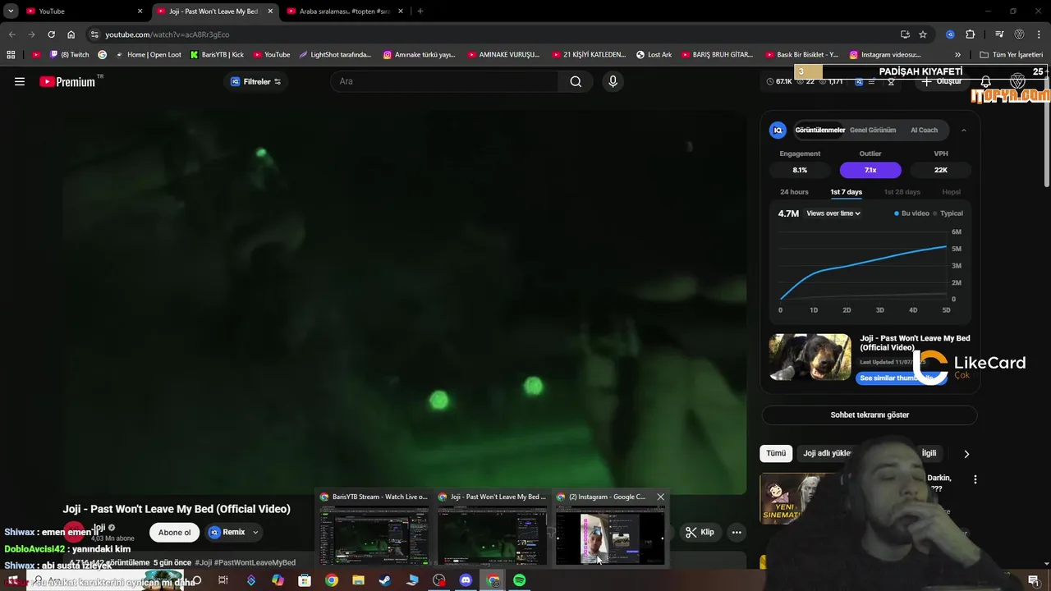This screenshot has width=1051, height=591.
Task: Advance the chips row with right arrow
Action: pos(966,454)
